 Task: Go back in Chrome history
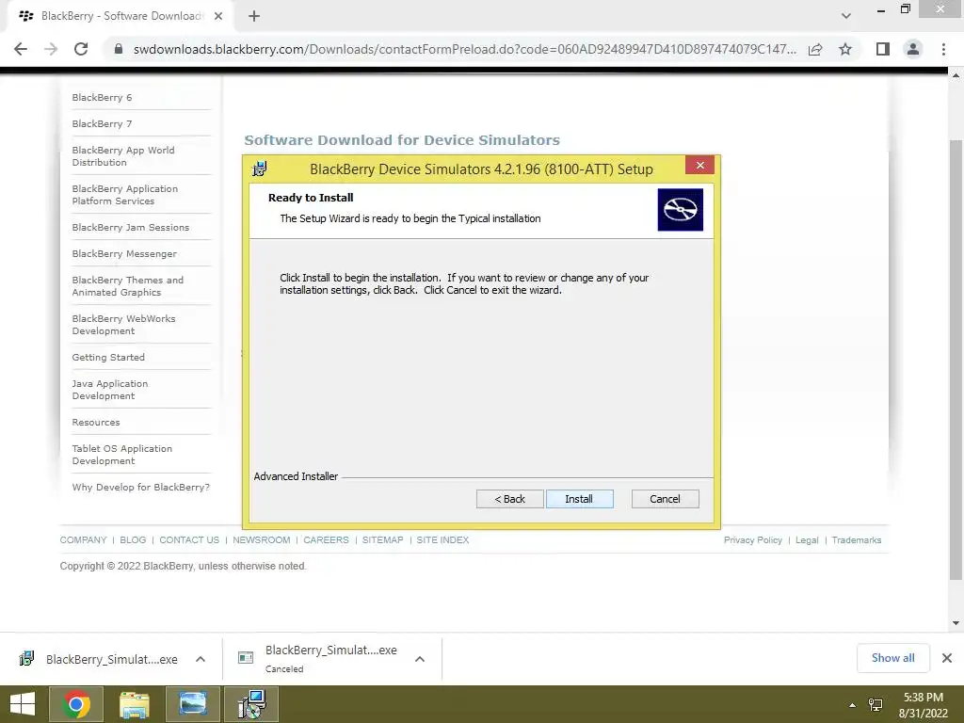click(x=21, y=49)
